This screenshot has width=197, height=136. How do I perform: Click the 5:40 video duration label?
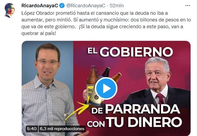tap(32, 129)
